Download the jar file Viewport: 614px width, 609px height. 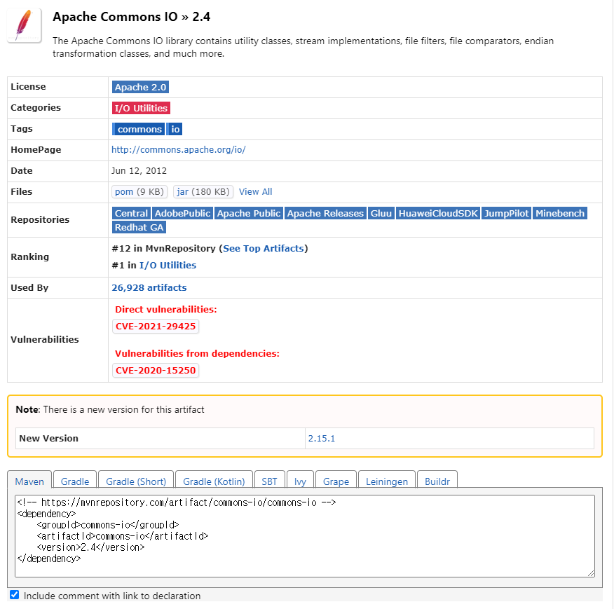coord(203,191)
